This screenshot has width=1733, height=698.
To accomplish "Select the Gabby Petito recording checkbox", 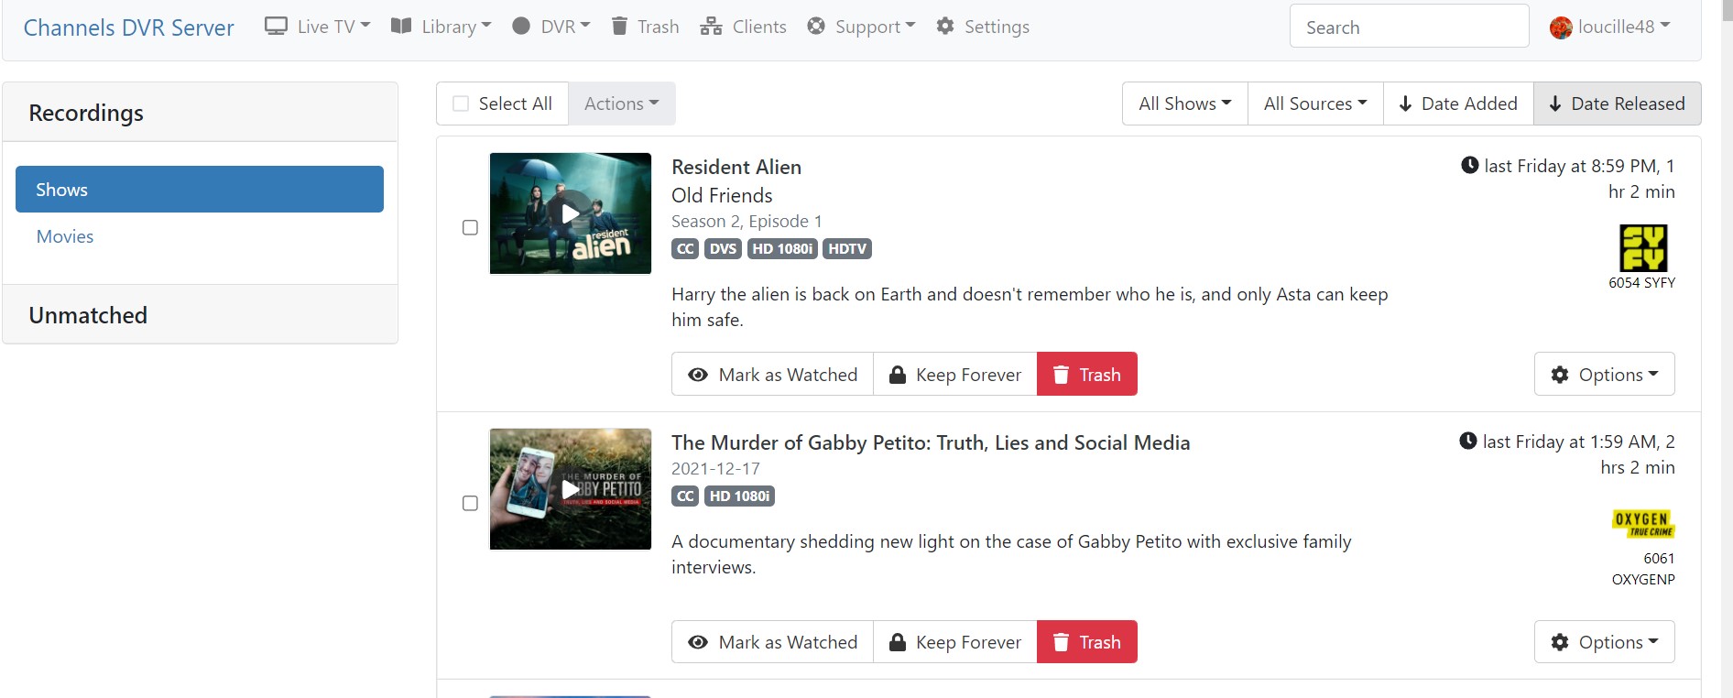I will [x=470, y=503].
